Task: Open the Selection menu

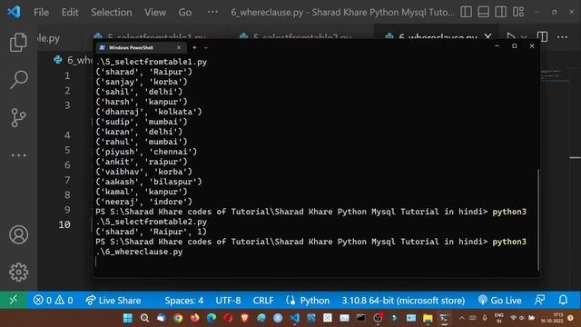Action: point(111,12)
